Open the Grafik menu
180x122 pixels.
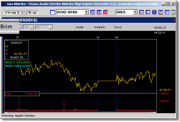coord(80,27)
